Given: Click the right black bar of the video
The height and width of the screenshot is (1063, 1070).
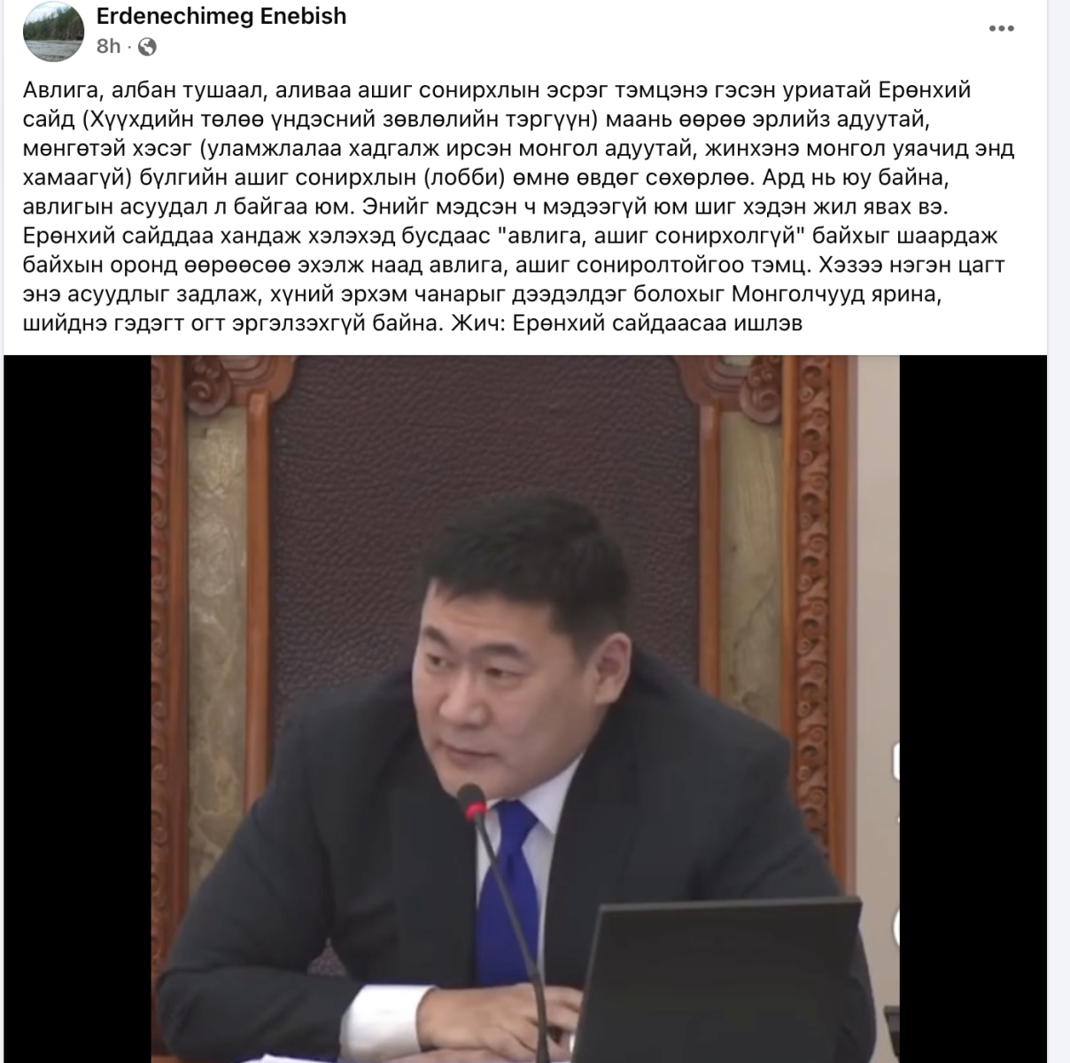Looking at the screenshot, I should coord(973,709).
